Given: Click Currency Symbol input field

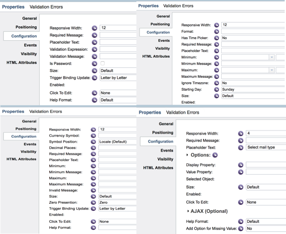Looking at the screenshot, I should click(117, 136).
